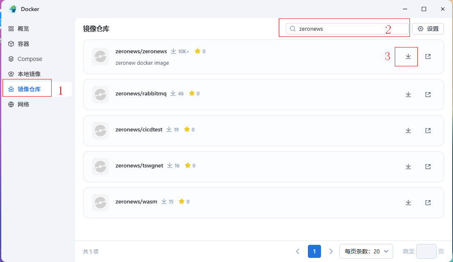Download the zeronews/tswgnet image
The height and width of the screenshot is (262, 453).
coord(408,167)
